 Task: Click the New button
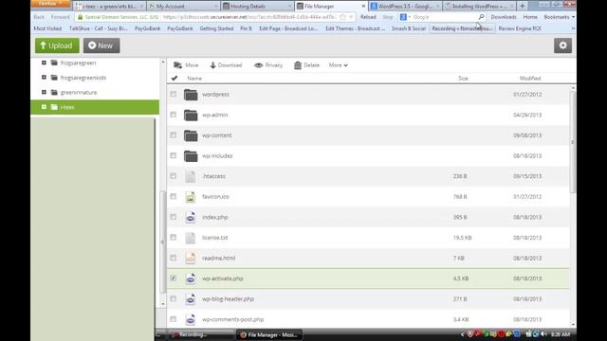coord(101,45)
